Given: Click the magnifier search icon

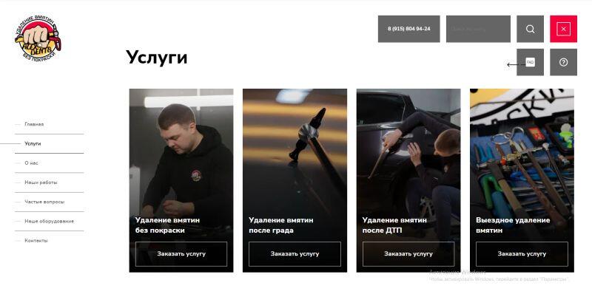Looking at the screenshot, I should 530,29.
